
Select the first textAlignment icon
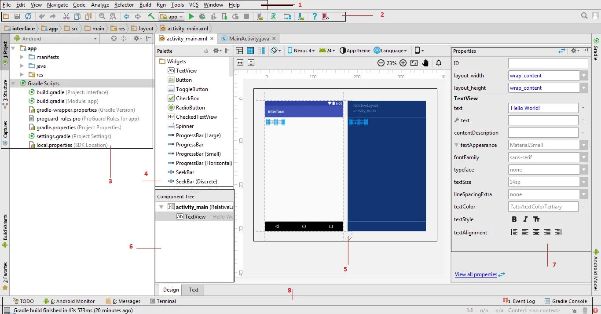(x=514, y=232)
